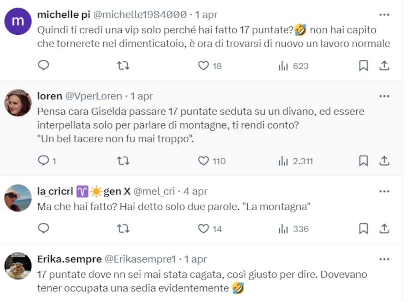Screen dimensions: 408x302
Task: Open more options on la_cricri's tweet
Action: (384, 192)
